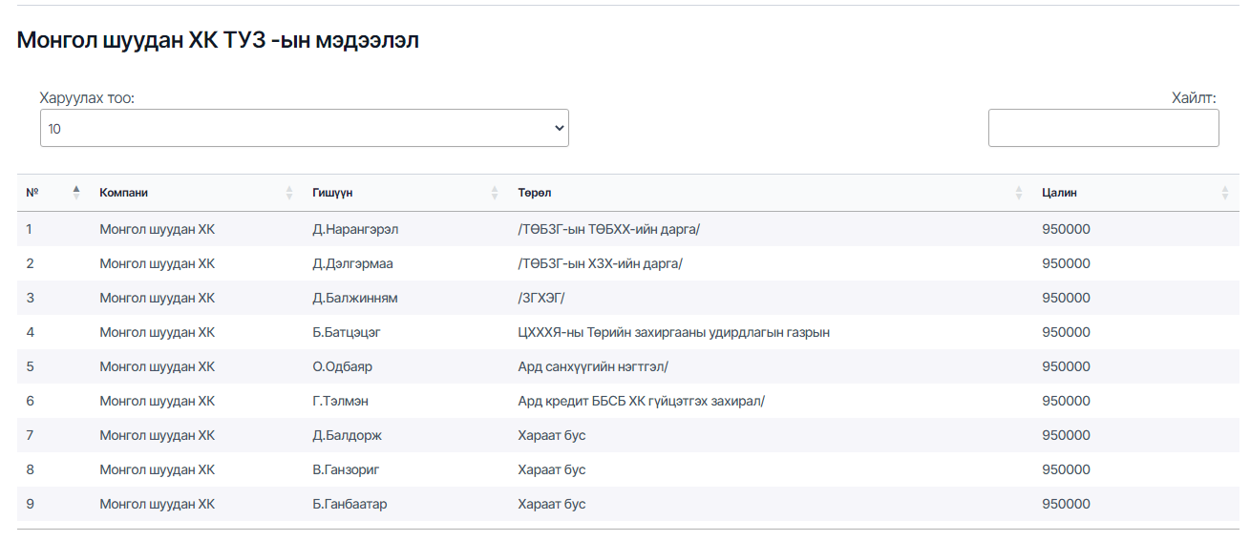Click member name Г.Тэлмэн

point(340,401)
